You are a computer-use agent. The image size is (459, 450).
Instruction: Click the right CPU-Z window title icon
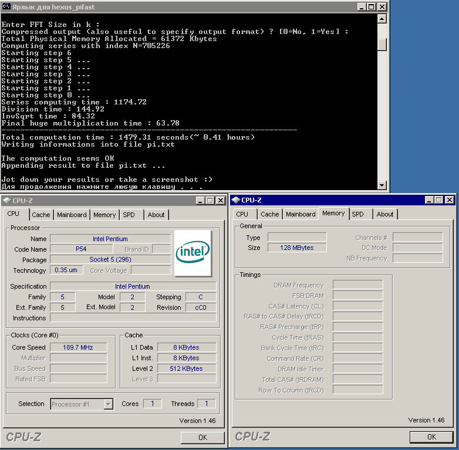[235, 200]
